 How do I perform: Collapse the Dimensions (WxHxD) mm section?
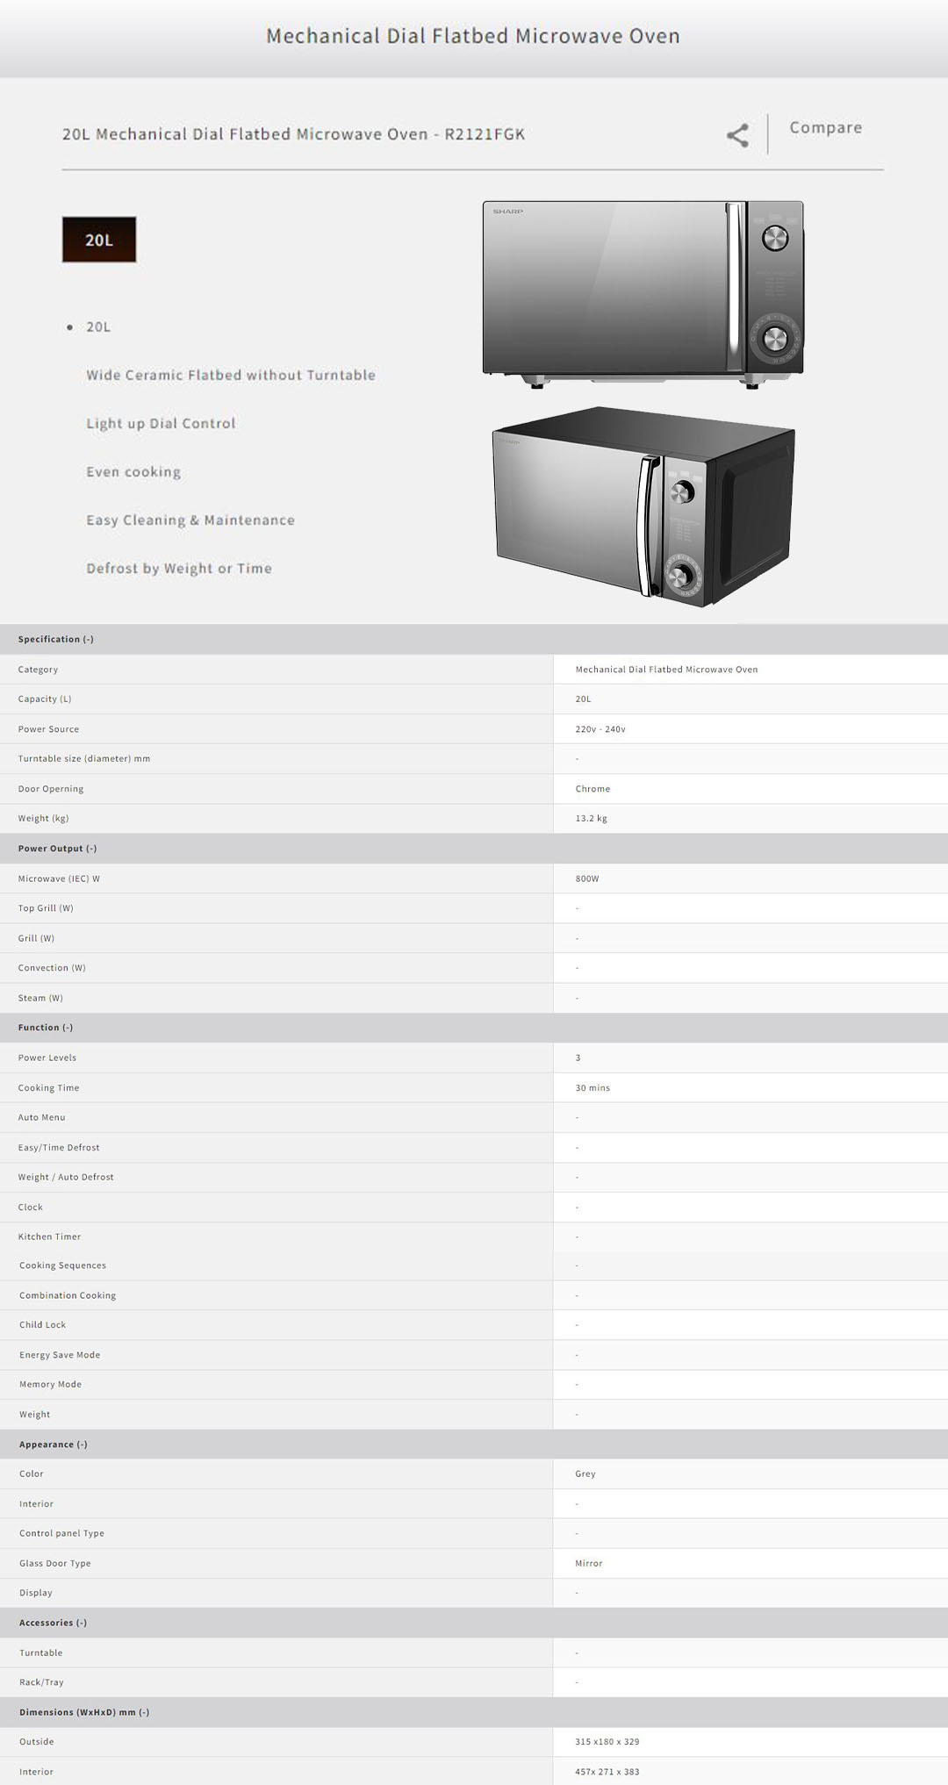point(84,1712)
